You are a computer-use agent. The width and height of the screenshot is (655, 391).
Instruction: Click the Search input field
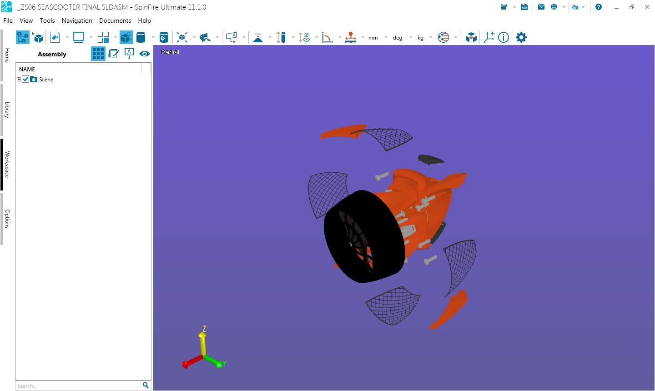[x=78, y=386]
